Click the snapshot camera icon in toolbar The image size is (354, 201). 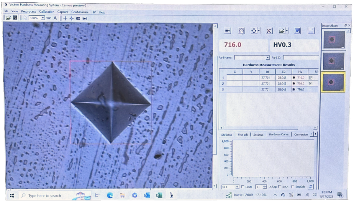pos(78,18)
